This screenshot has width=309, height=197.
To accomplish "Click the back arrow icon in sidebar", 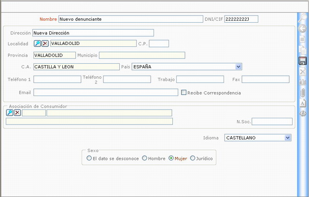I will (303, 29).
